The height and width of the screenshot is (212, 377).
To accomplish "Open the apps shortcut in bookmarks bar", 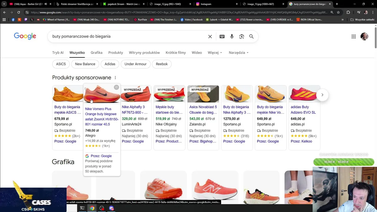I will coord(4,19).
